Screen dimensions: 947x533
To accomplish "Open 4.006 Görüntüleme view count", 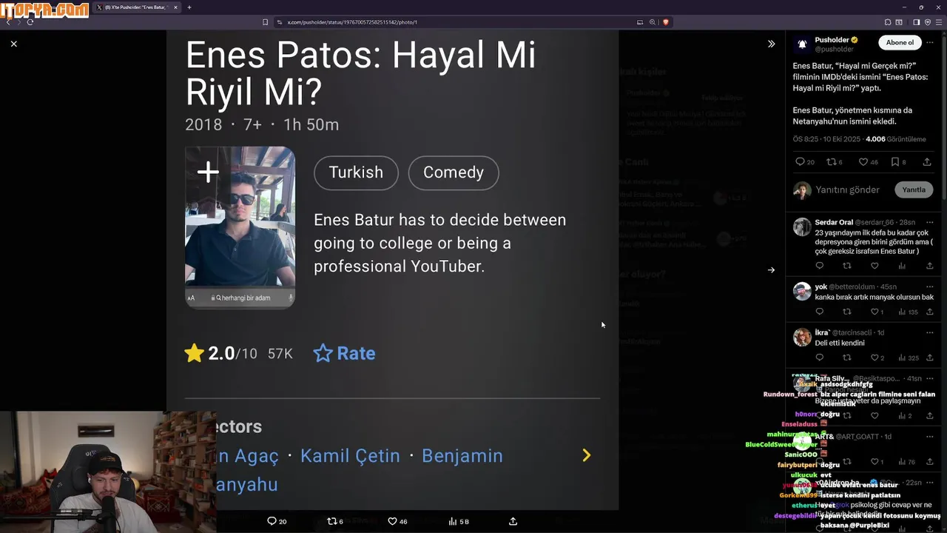I will (x=895, y=139).
